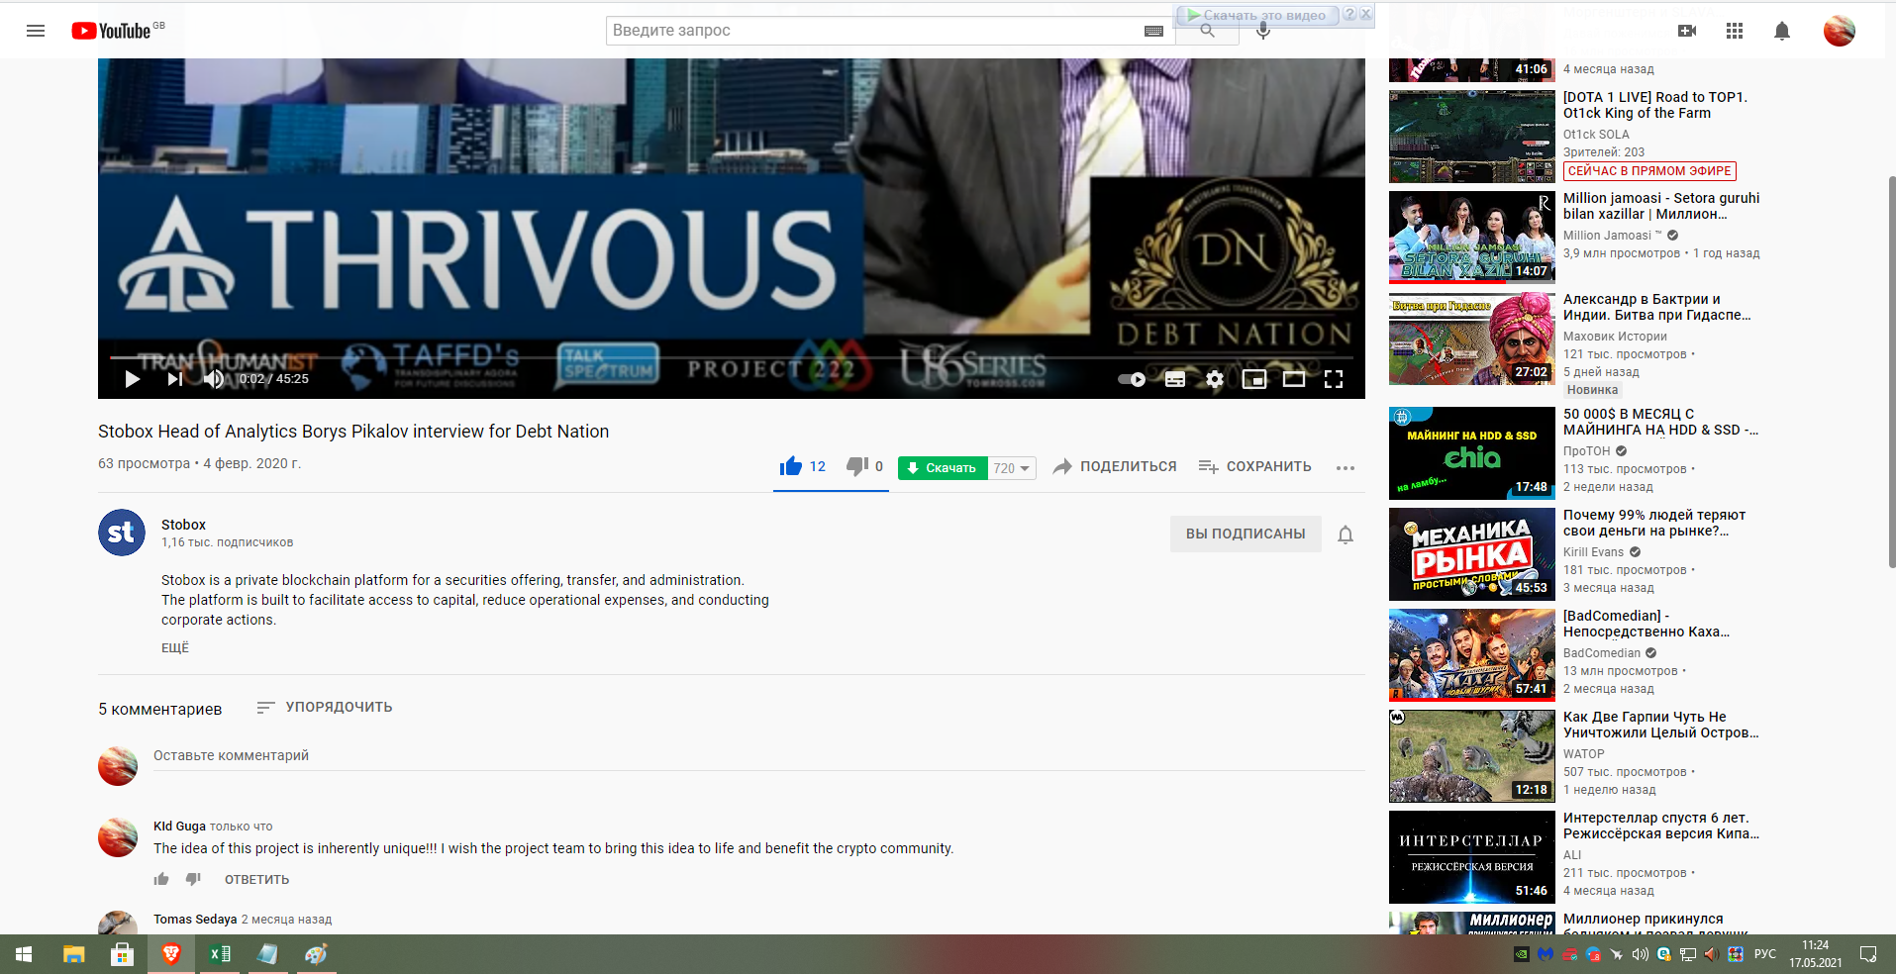Switch to Brave browser in taskbar
The image size is (1896, 974).
171,954
